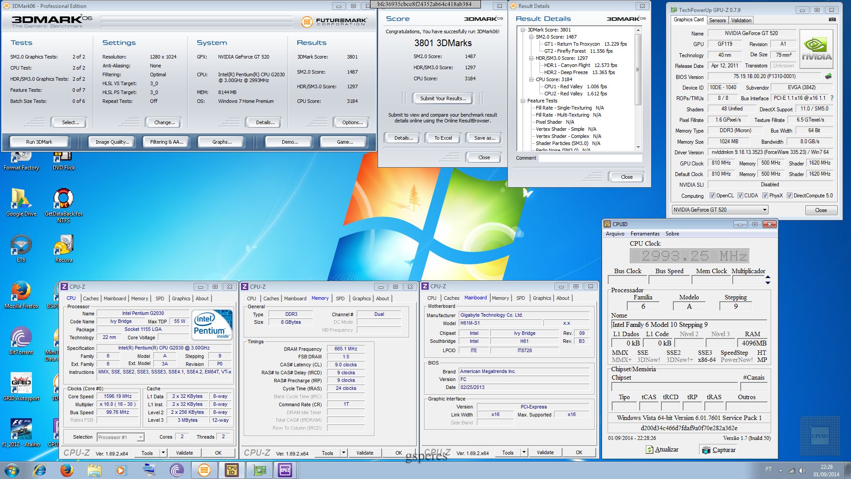Open Firefox from the taskbar
This screenshot has width=851, height=479.
[x=67, y=470]
